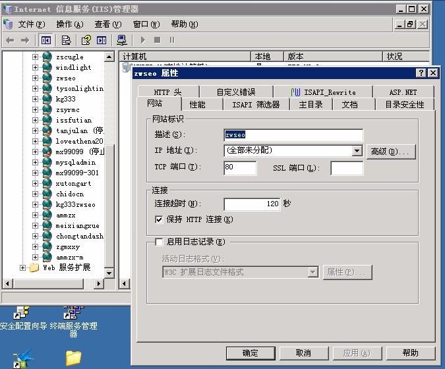Open the 活动日志格式 dropdown
Image resolution: width=445 pixels, height=369 pixels.
312,272
